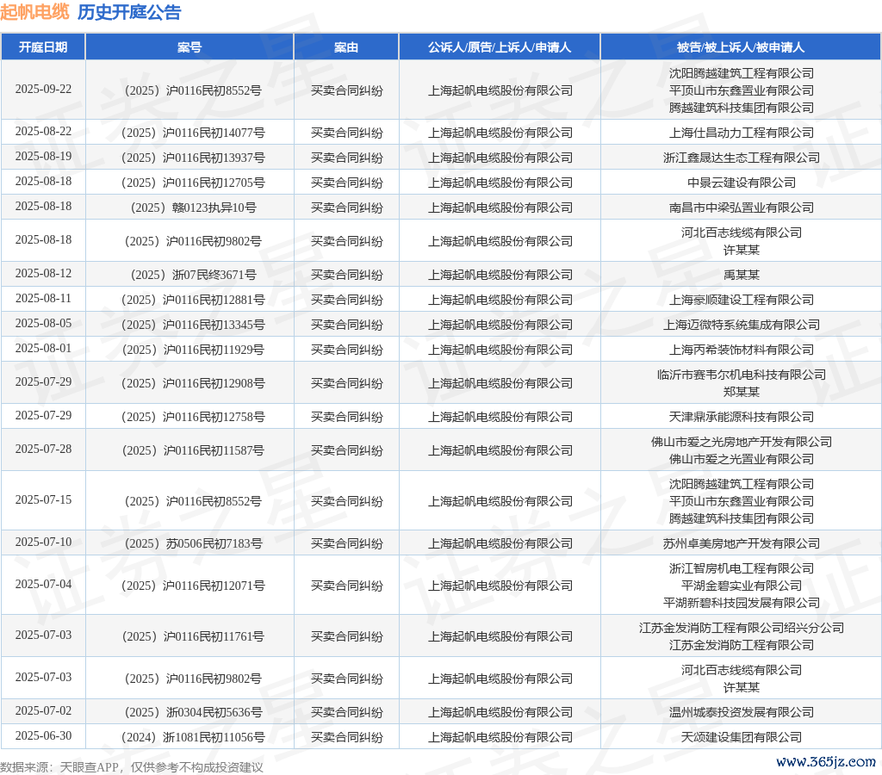Click the 被告/被上诉人/被申请人 column header
Screen dimensions: 882x775
741,46
